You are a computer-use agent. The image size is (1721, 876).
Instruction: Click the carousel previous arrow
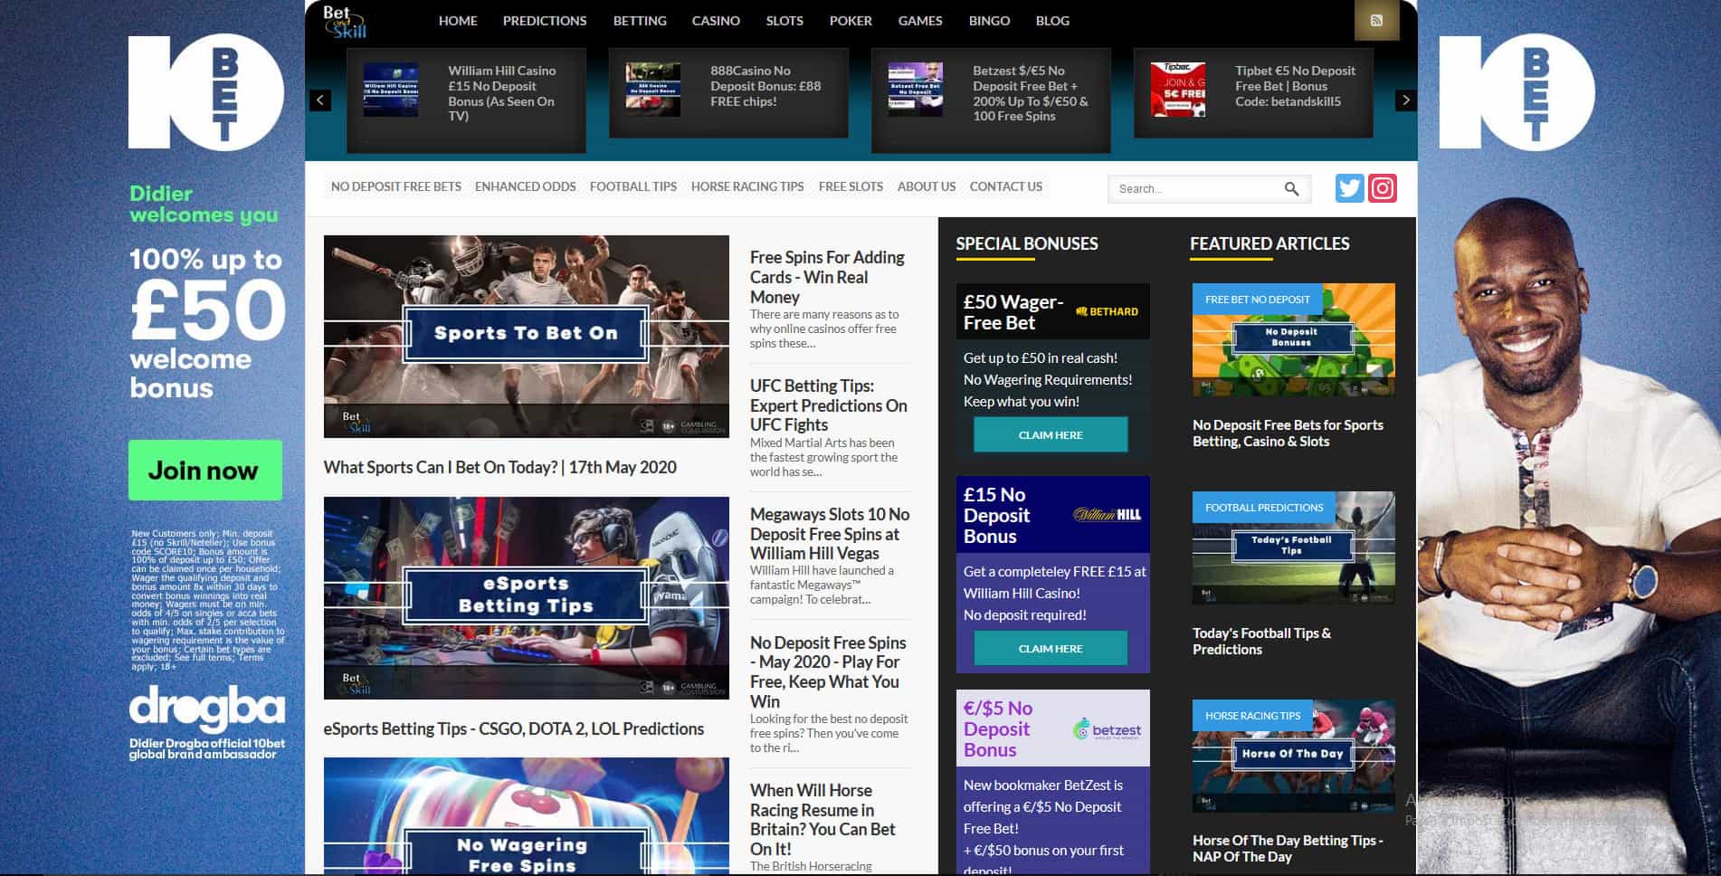[x=320, y=100]
